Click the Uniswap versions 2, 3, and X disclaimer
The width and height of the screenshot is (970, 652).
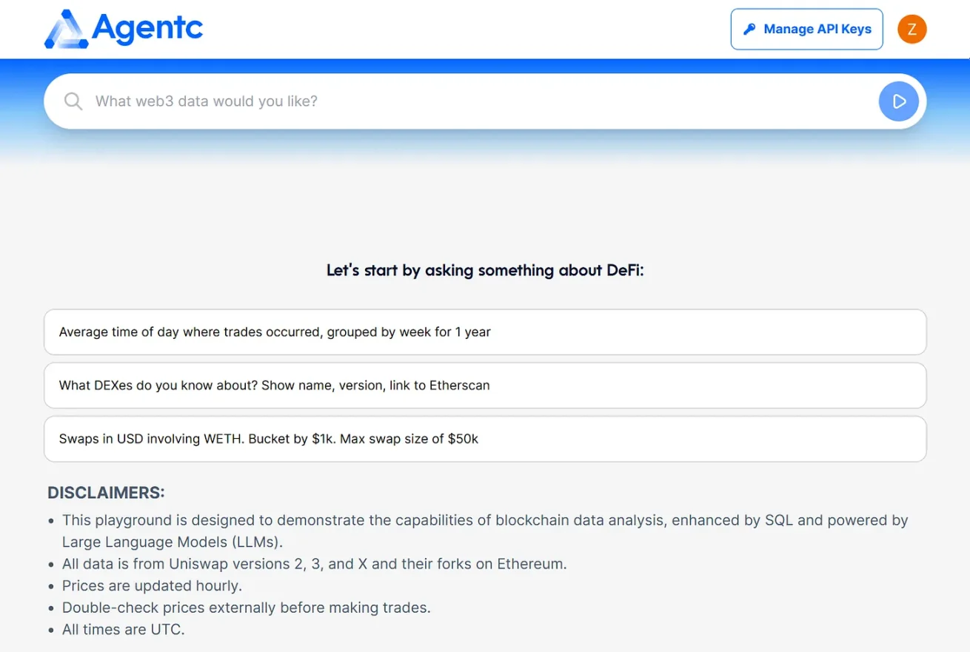click(314, 564)
